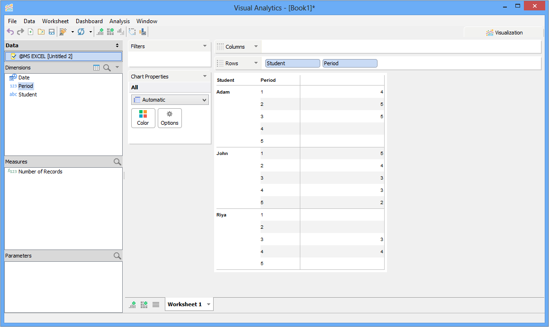This screenshot has width=549, height=327.
Task: Click the Adam row label
Action: [223, 92]
